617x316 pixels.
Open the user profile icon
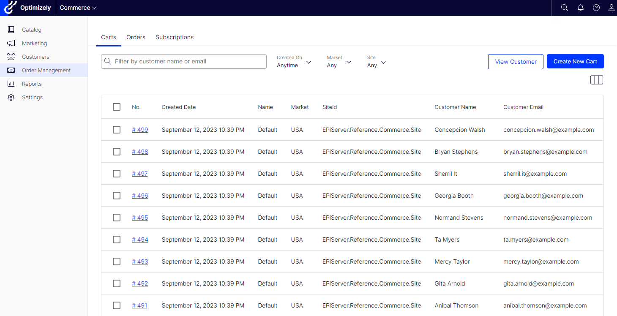611,8
